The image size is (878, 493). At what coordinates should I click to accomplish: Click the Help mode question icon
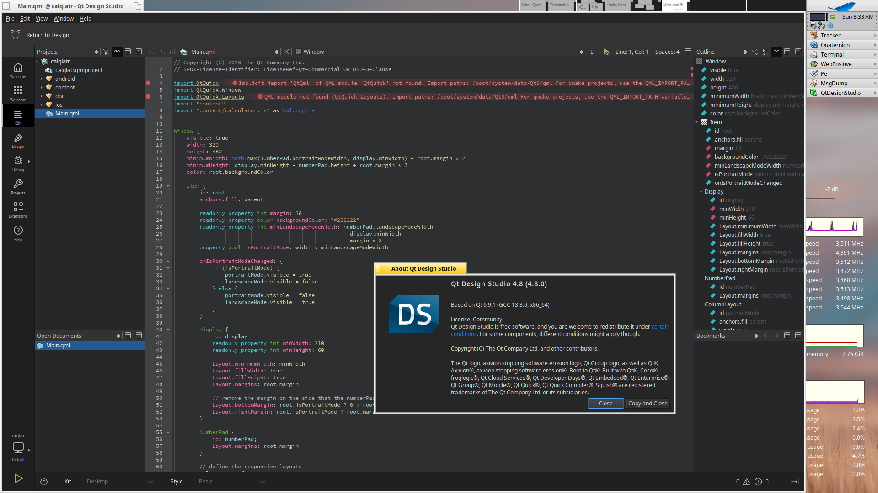(18, 233)
